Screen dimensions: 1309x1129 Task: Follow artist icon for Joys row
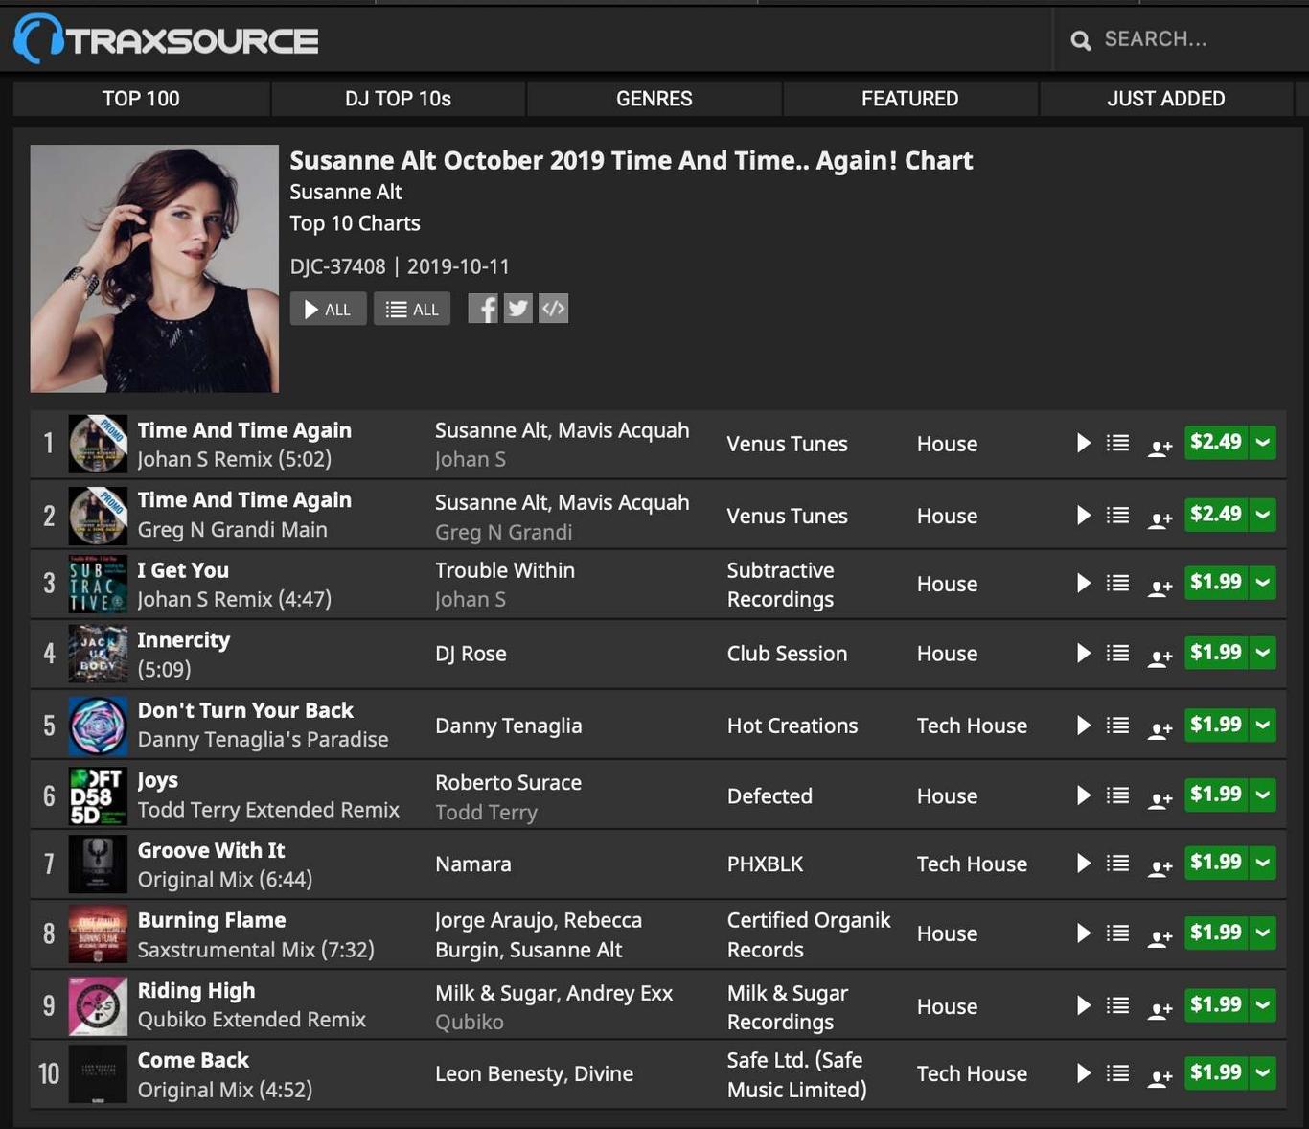[1160, 798]
